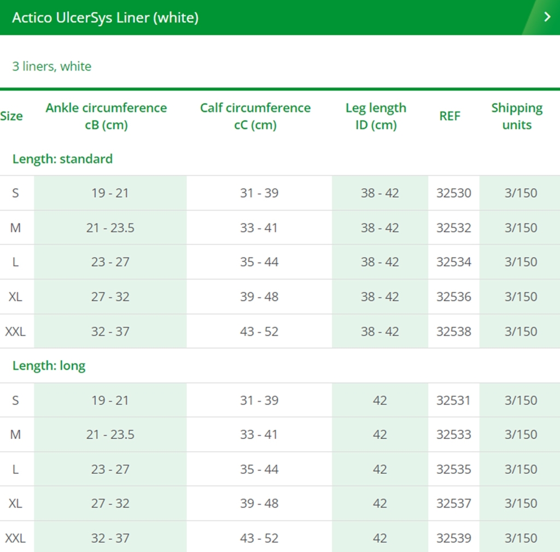Screen dimensions: 560x552
Task: Select REF number 32537
Action: pyautogui.click(x=453, y=503)
